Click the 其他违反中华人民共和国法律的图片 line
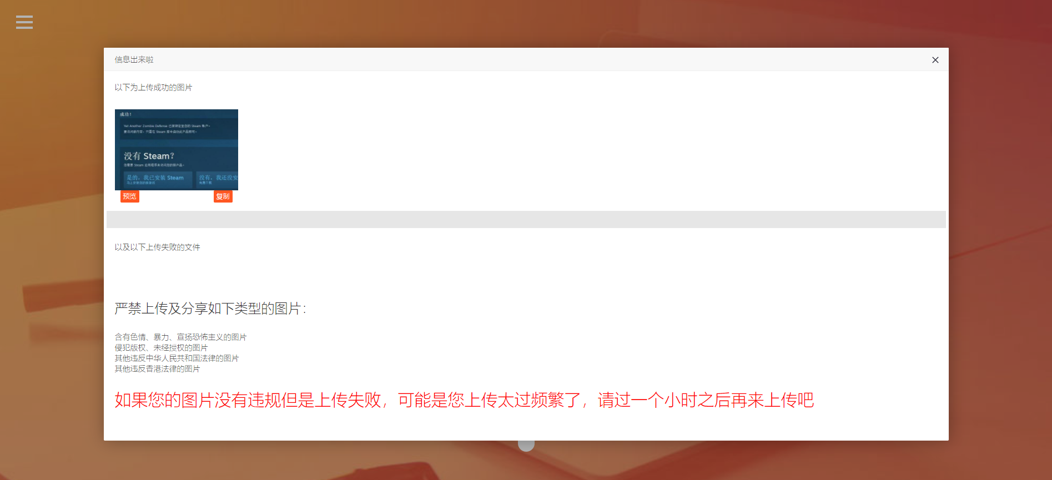1052x480 pixels. tap(177, 358)
